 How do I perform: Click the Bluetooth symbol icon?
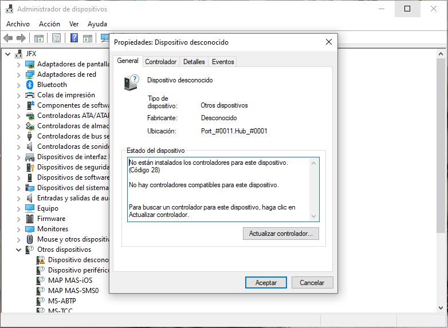tap(30, 85)
